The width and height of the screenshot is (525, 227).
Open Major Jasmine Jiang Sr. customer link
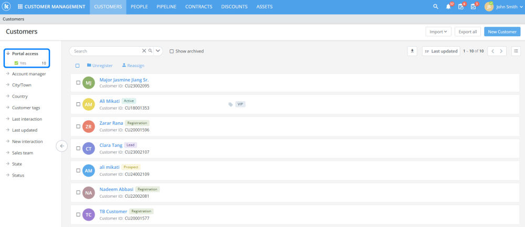124,80
